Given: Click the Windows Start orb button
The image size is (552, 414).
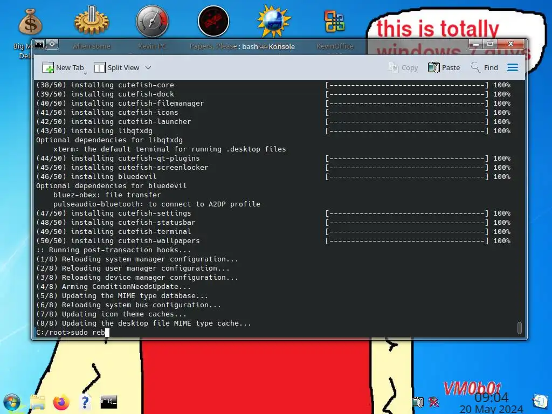Looking at the screenshot, I should coord(12,402).
